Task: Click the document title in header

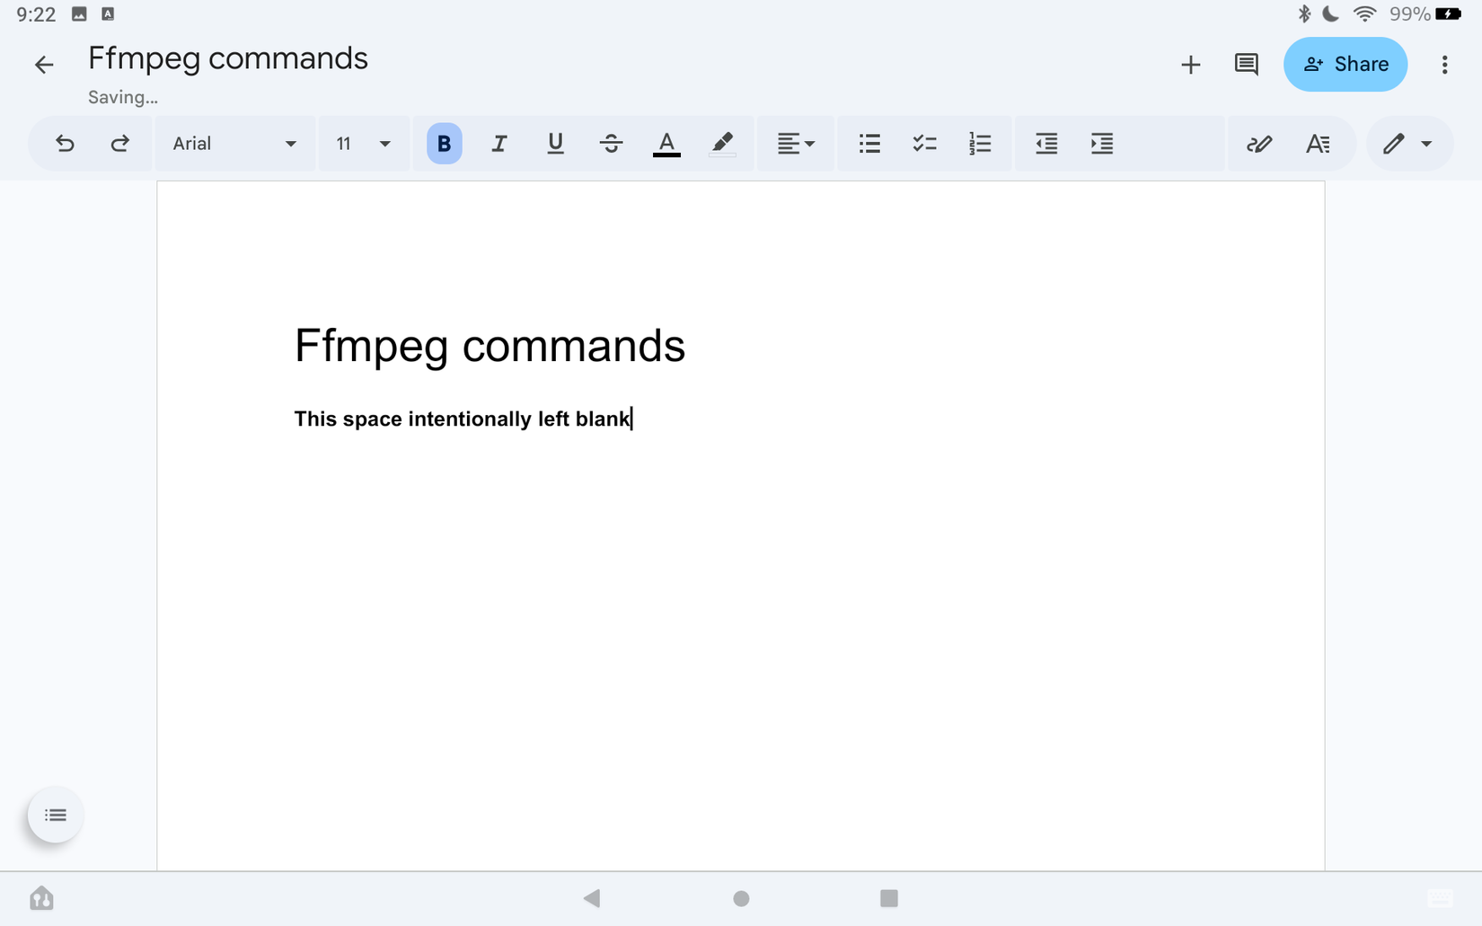Action: coord(228,58)
